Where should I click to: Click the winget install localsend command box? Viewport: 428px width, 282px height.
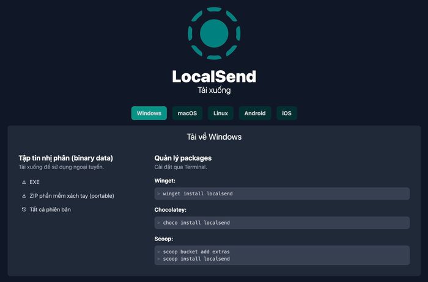[x=282, y=193]
